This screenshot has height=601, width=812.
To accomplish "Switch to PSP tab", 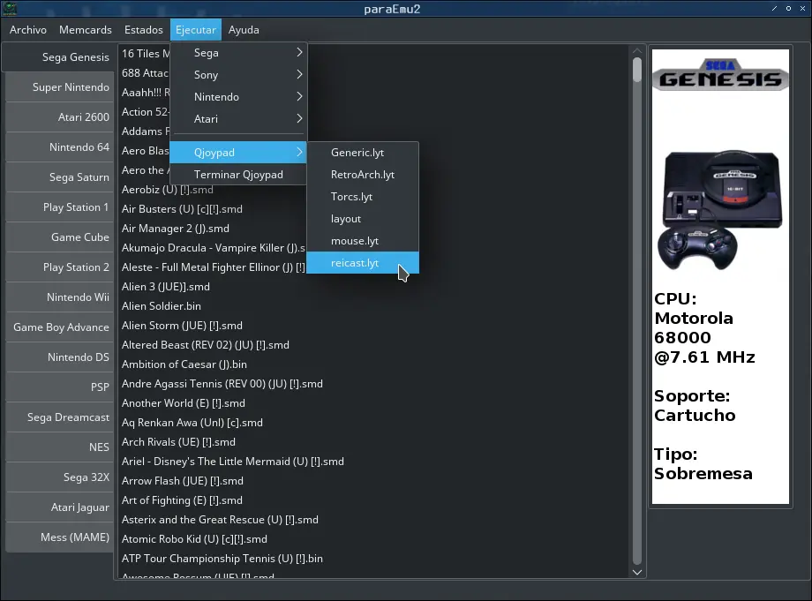I will (60, 387).
